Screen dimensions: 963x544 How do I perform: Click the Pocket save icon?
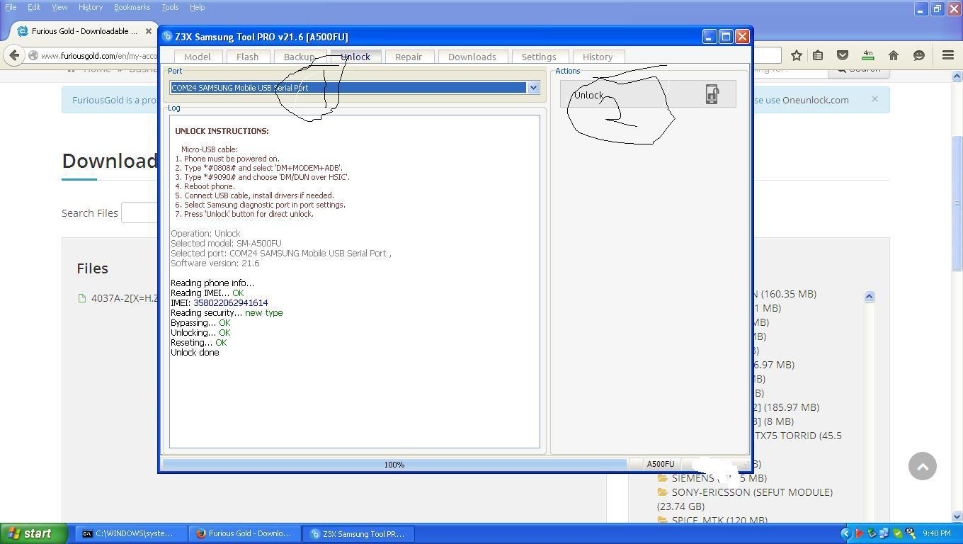pos(843,55)
